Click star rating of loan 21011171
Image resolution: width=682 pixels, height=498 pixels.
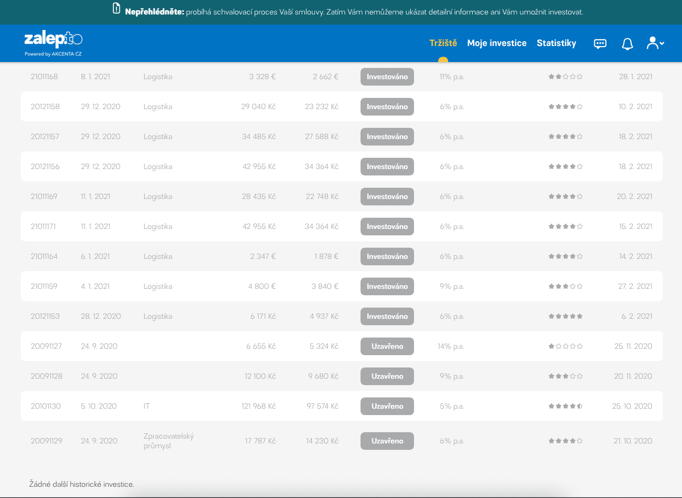coord(565,226)
